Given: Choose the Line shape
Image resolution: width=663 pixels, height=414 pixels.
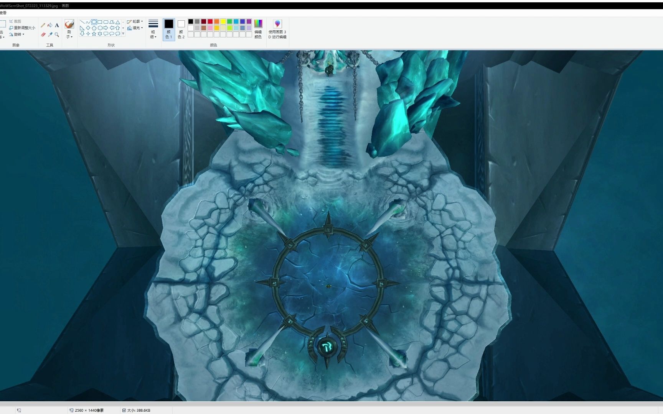Looking at the screenshot, I should click(82, 22).
